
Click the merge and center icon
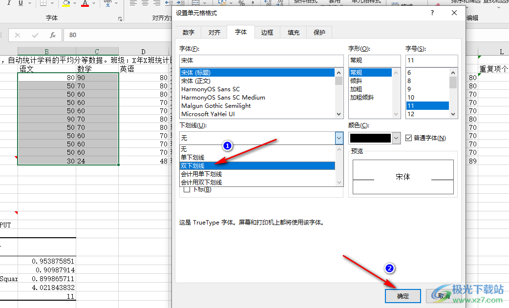pos(195,3)
